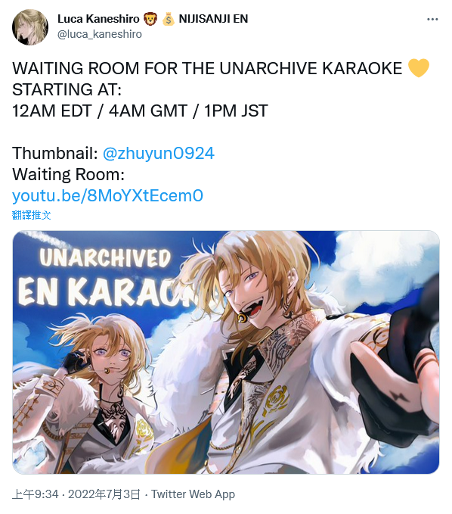The image size is (452, 514).
Task: Click the 上午9:34 timestamp
Action: click(36, 494)
